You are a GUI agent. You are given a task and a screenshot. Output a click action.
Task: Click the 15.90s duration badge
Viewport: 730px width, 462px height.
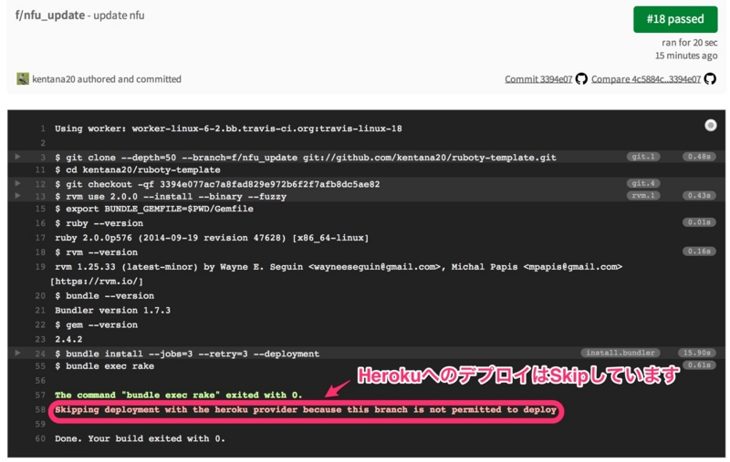[x=697, y=353]
